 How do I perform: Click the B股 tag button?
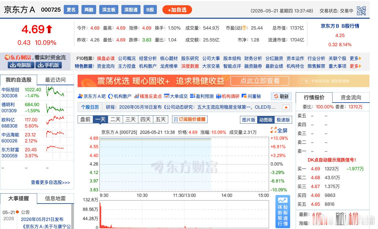tap(150, 10)
